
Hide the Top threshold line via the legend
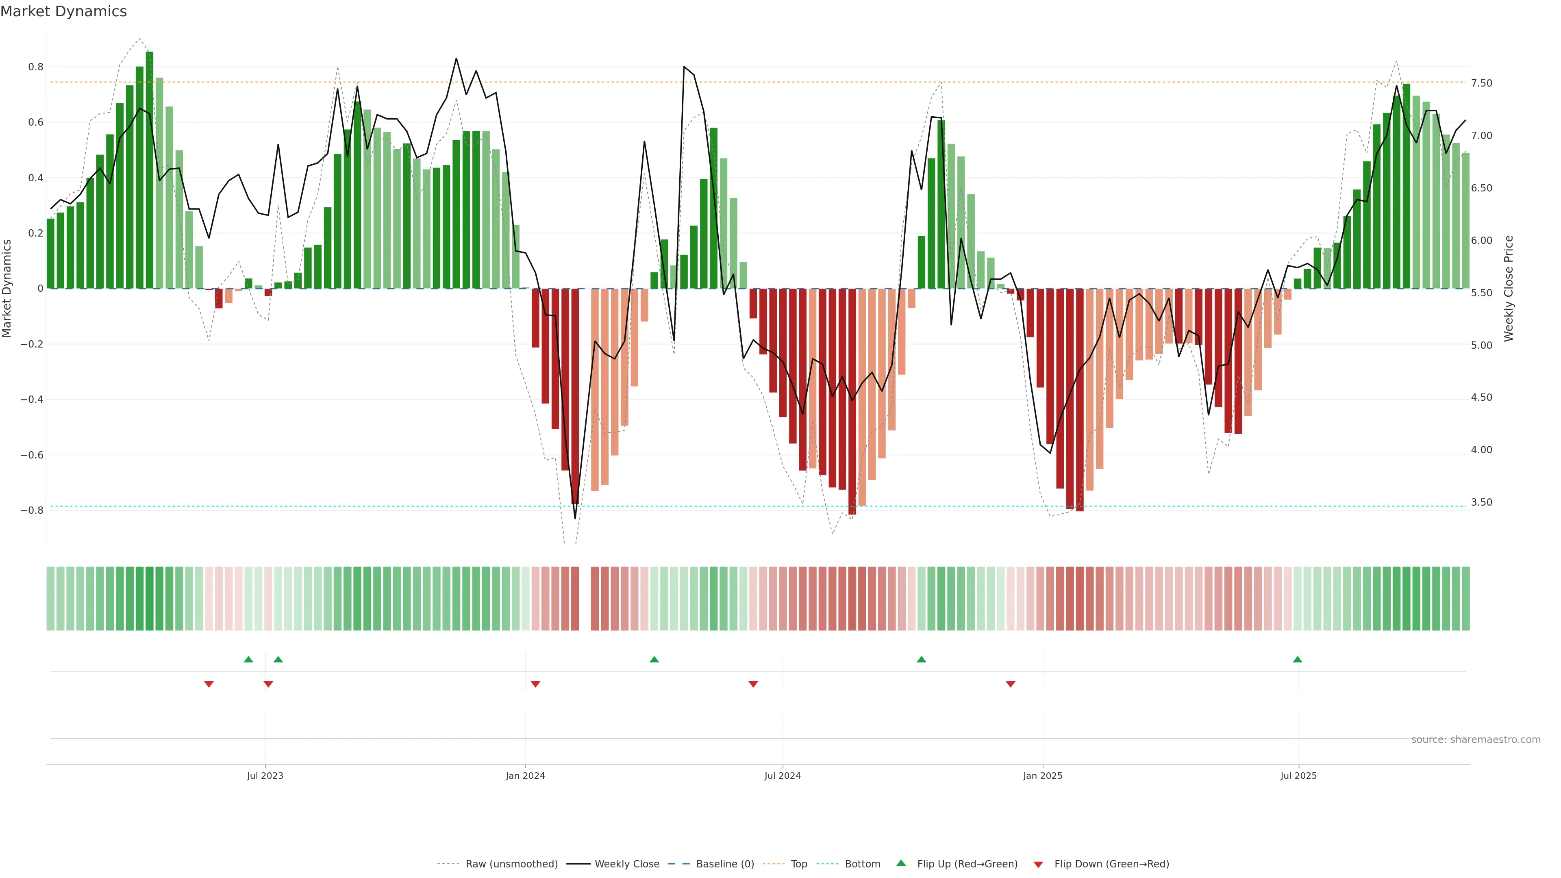pyautogui.click(x=798, y=864)
